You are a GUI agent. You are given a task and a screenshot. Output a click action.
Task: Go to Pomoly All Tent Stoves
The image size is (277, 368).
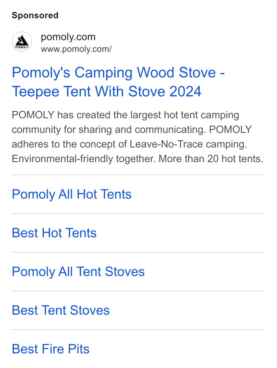[78, 272]
